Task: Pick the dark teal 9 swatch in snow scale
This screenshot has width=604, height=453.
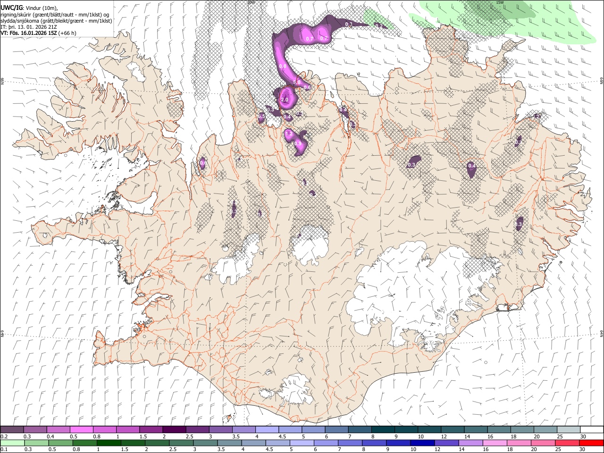Action: pos(406,429)
